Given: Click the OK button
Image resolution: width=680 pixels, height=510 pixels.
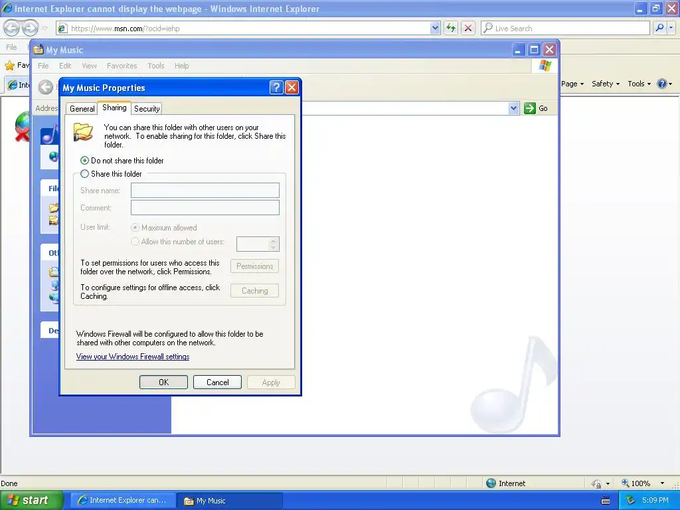Looking at the screenshot, I should (x=163, y=382).
